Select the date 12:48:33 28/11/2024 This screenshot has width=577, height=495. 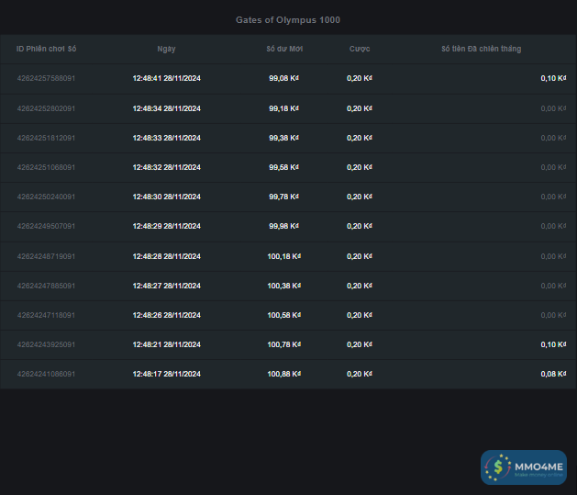tap(167, 138)
